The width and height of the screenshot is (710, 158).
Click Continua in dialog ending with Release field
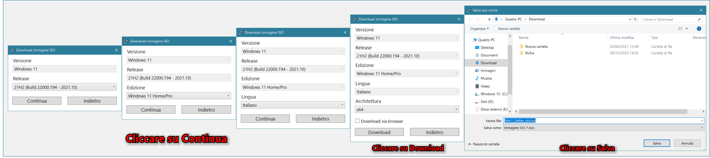click(37, 101)
